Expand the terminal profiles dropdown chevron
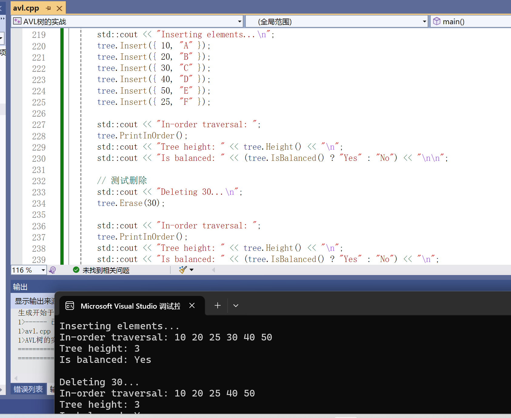This screenshot has height=418, width=511. (x=236, y=306)
